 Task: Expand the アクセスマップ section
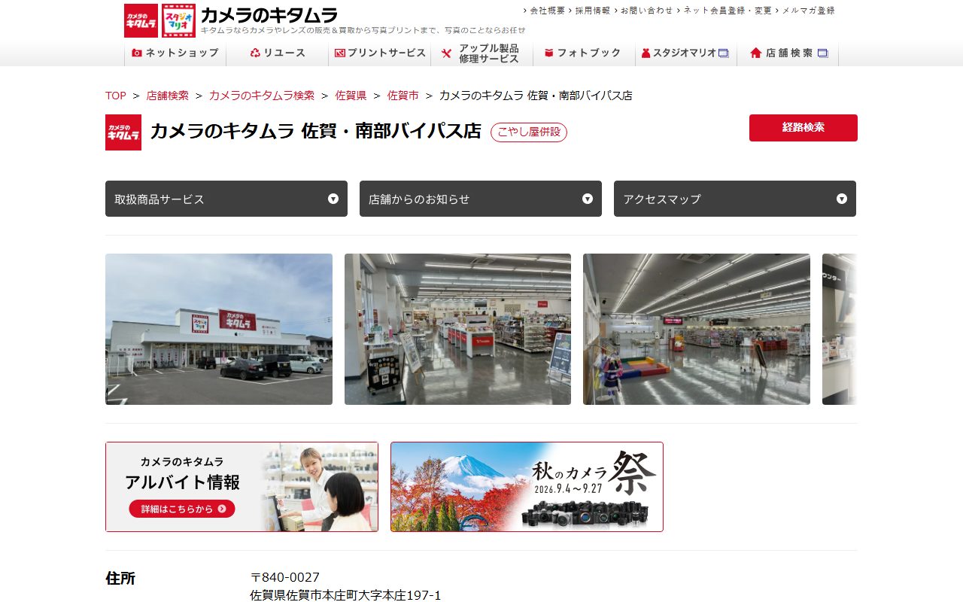click(735, 199)
